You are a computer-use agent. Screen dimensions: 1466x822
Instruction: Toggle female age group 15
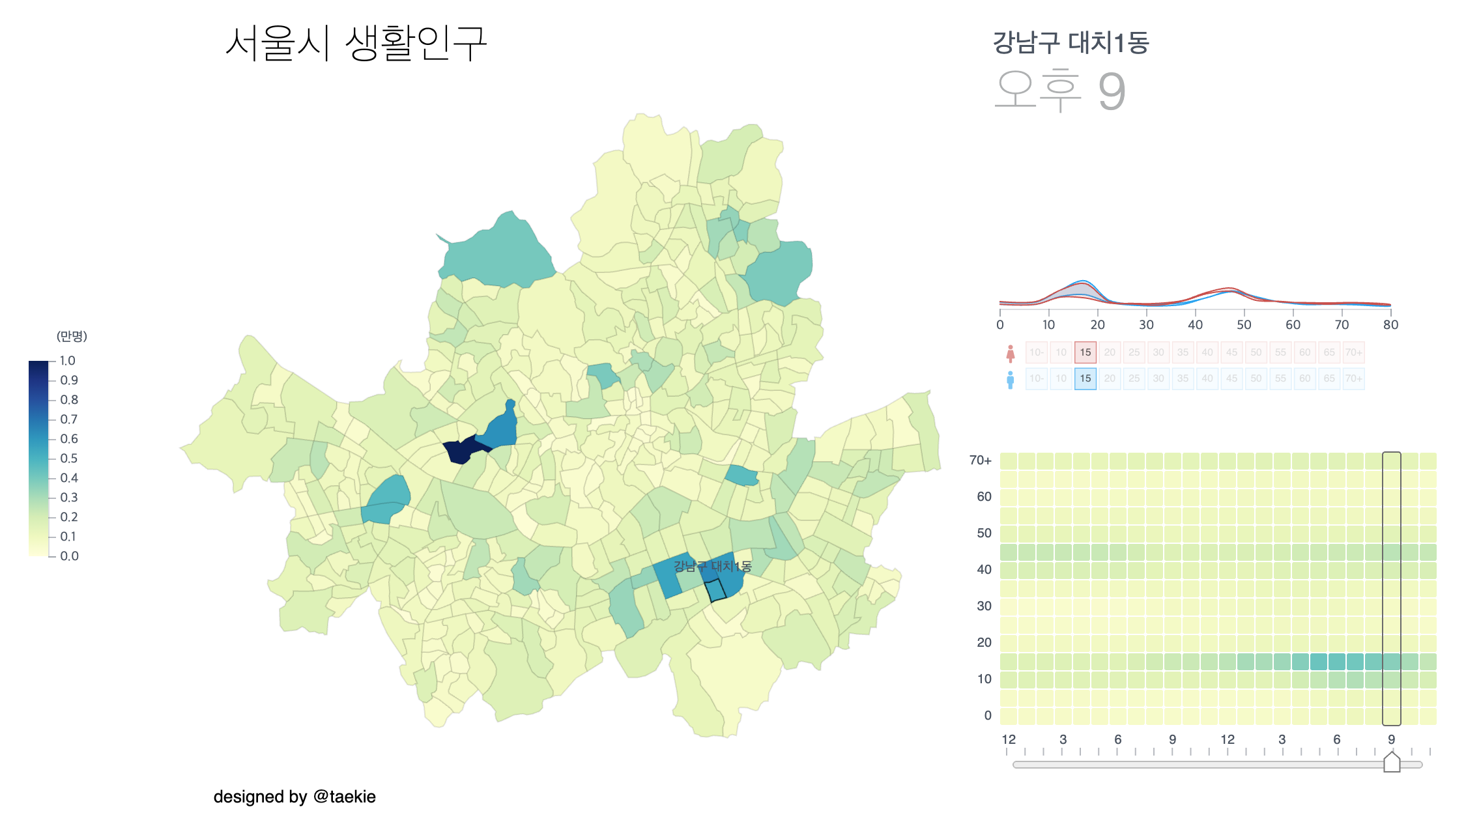tap(1085, 352)
